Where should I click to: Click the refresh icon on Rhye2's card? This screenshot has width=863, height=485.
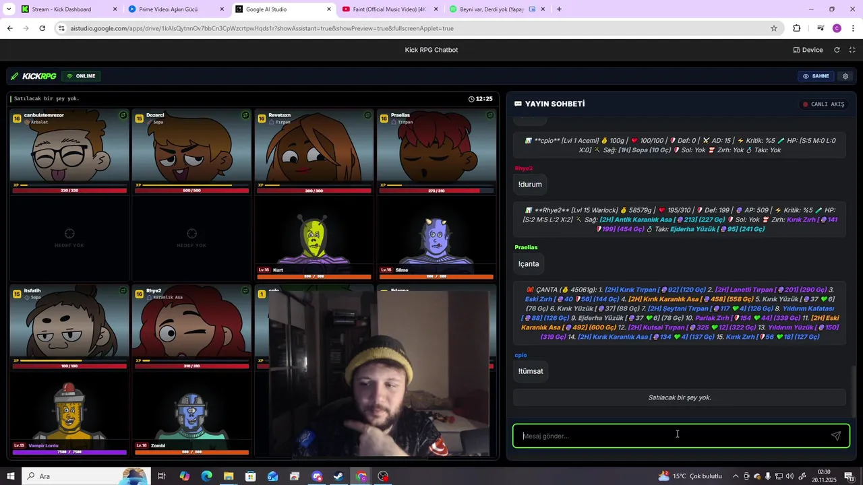click(x=245, y=291)
